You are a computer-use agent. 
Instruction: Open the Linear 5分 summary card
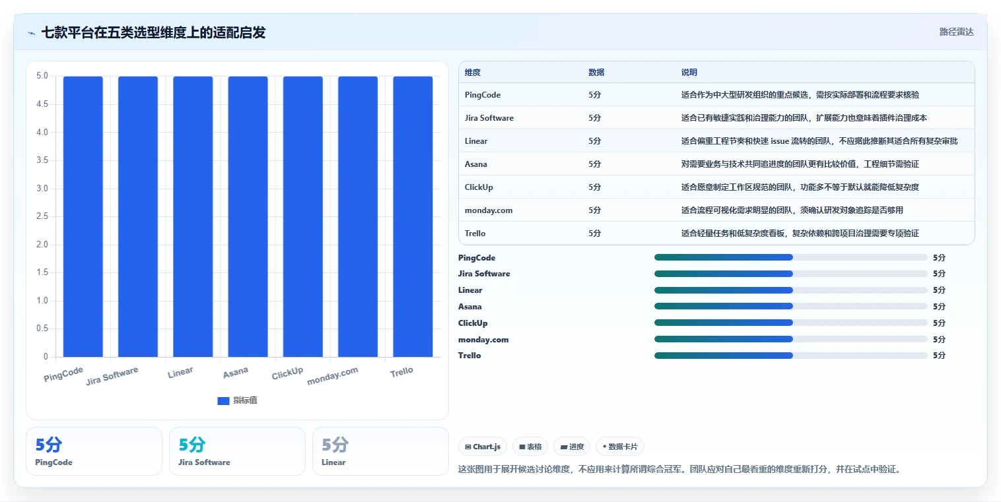coord(380,451)
